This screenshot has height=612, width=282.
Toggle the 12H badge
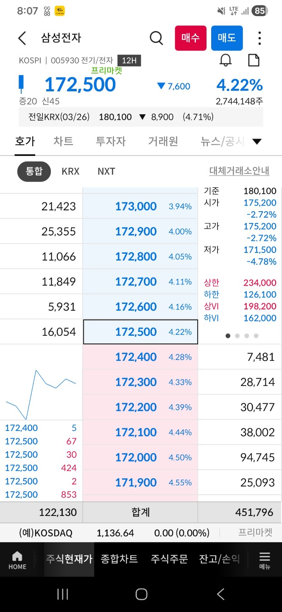129,61
